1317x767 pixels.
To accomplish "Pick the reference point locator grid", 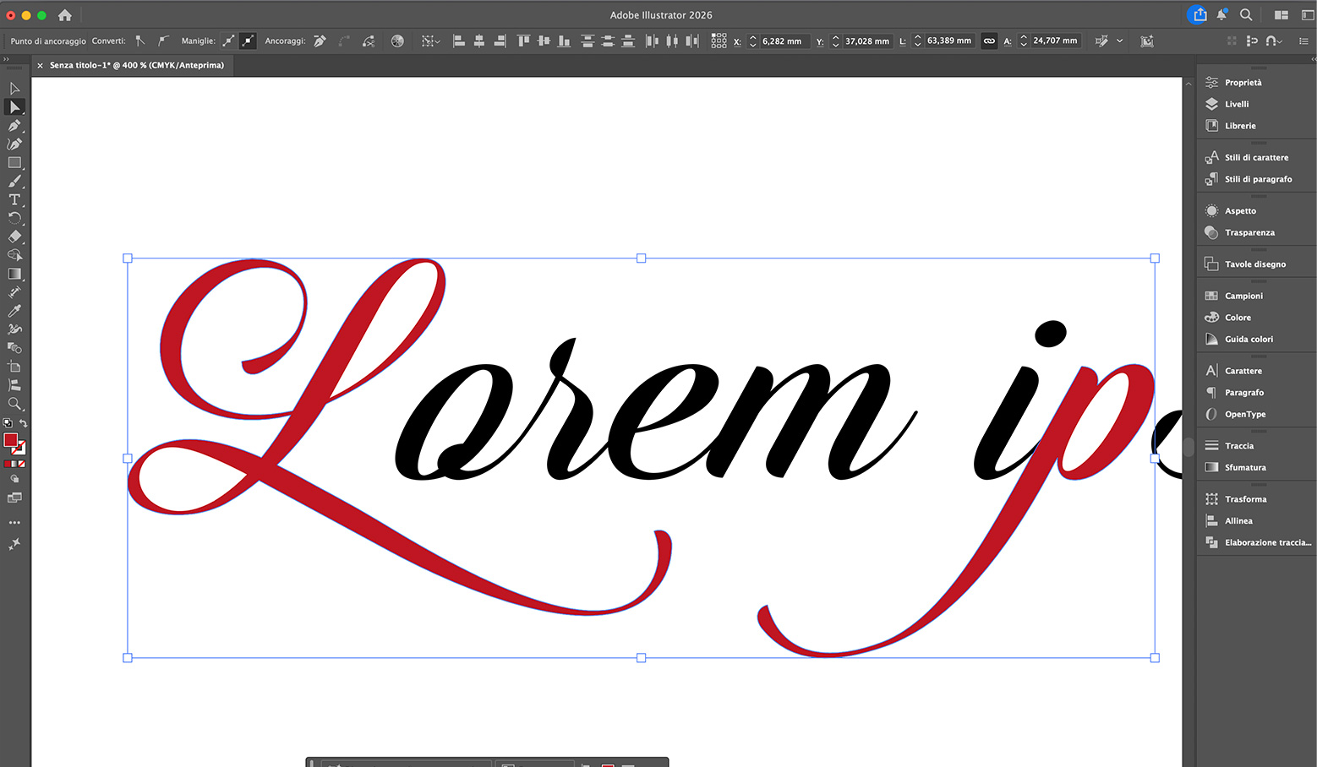I will 719,41.
